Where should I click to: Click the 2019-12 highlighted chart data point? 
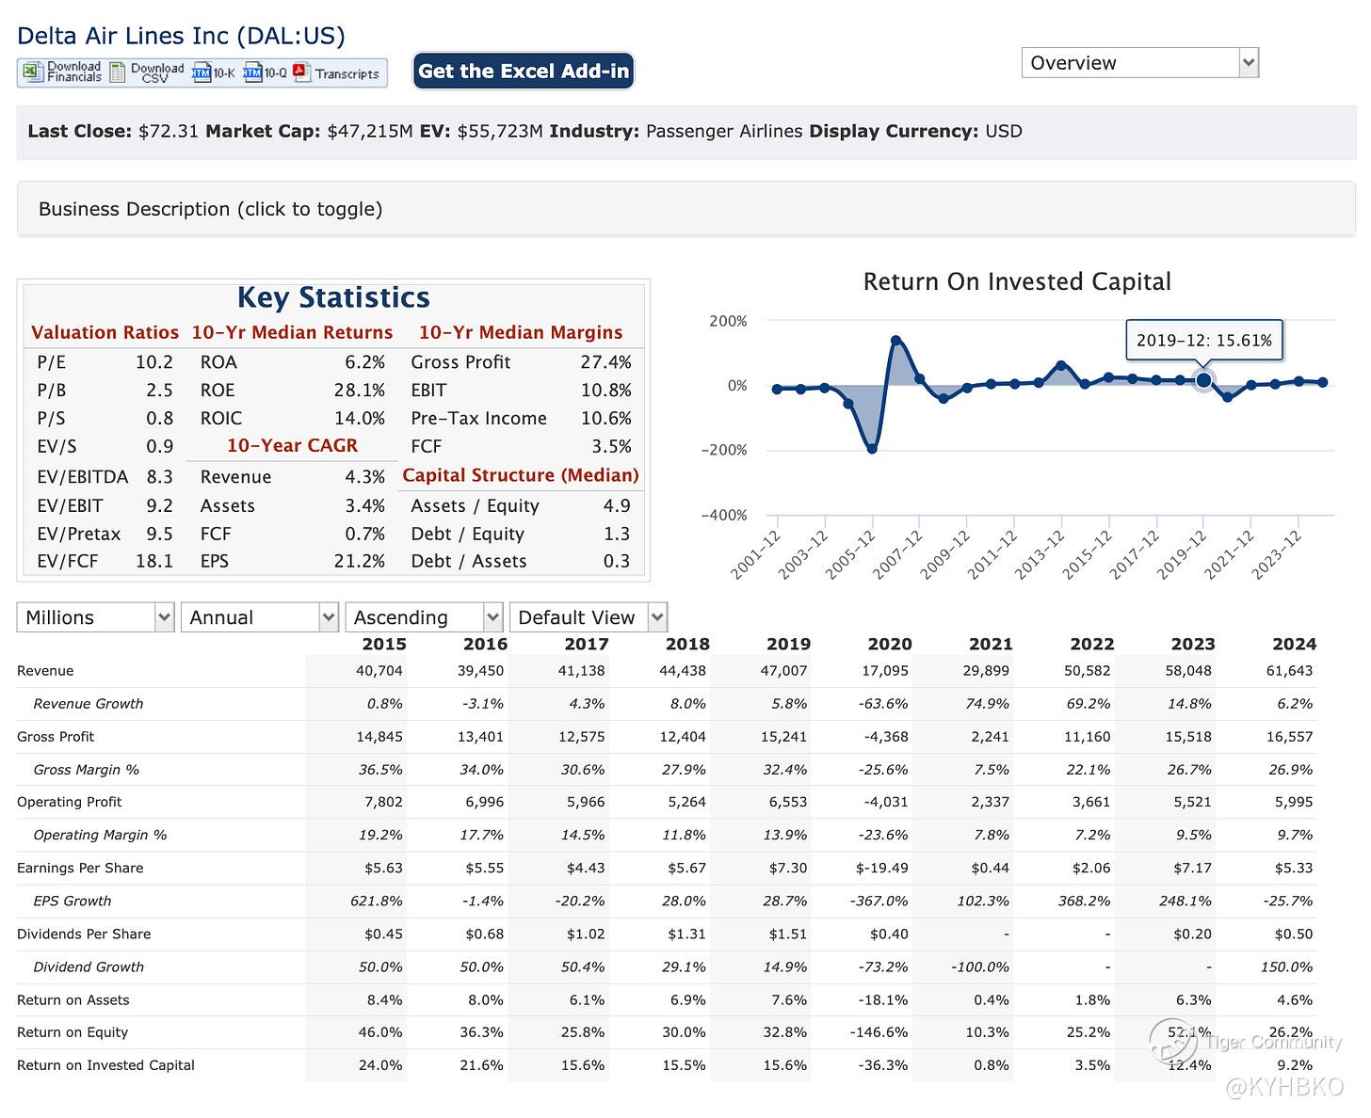point(1203,380)
